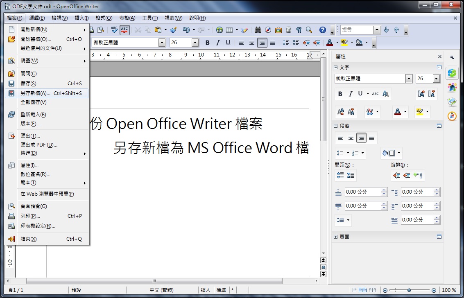This screenshot has width=464, height=298.
Task: Toggle nonprinting characters pilcrow icon
Action: point(299,30)
